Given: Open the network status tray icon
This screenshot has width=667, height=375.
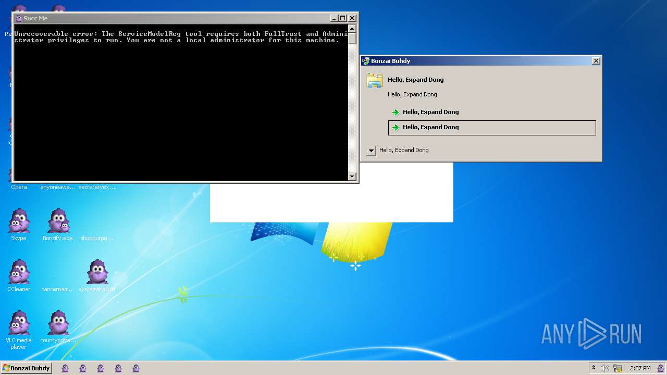Looking at the screenshot, I should [617, 368].
